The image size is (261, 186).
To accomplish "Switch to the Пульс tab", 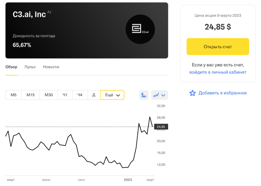I will (x=30, y=67).
